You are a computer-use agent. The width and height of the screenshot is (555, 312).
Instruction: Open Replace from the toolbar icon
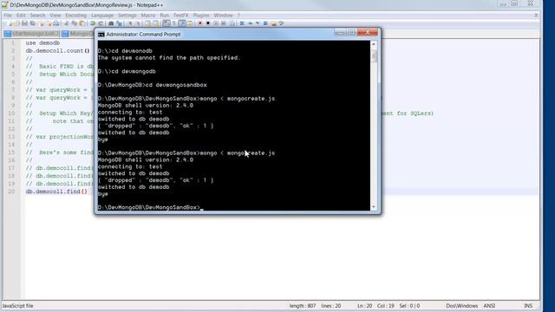point(119,23)
